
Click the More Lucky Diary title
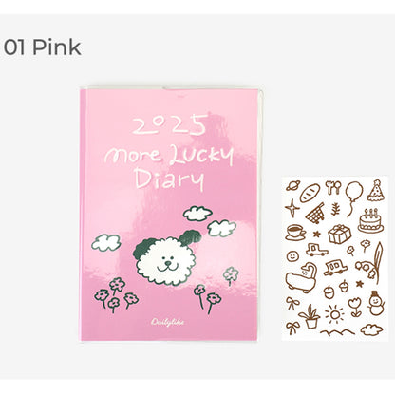[169, 167]
